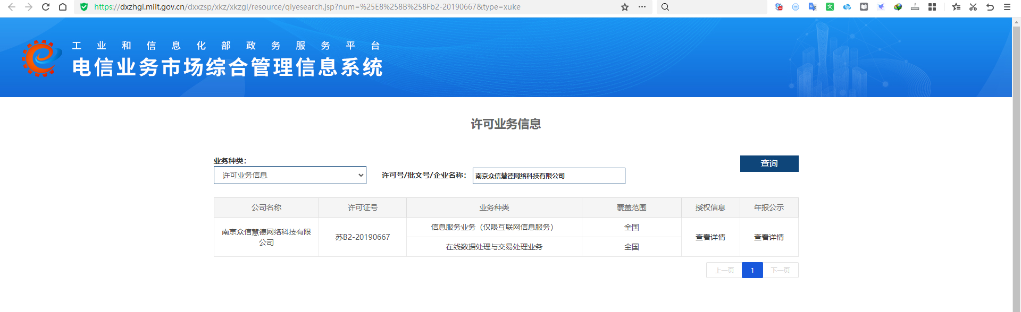Go back with the browser back arrow

pyautogui.click(x=11, y=7)
